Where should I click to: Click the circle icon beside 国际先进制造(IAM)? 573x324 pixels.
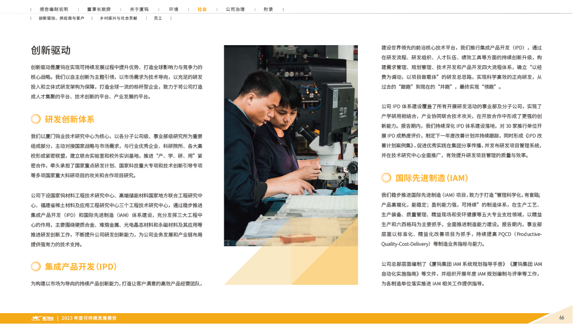386,178
